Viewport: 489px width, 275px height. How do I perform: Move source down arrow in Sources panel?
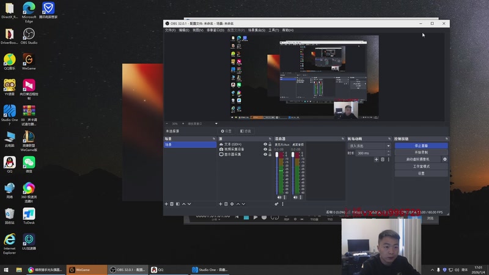click(243, 204)
